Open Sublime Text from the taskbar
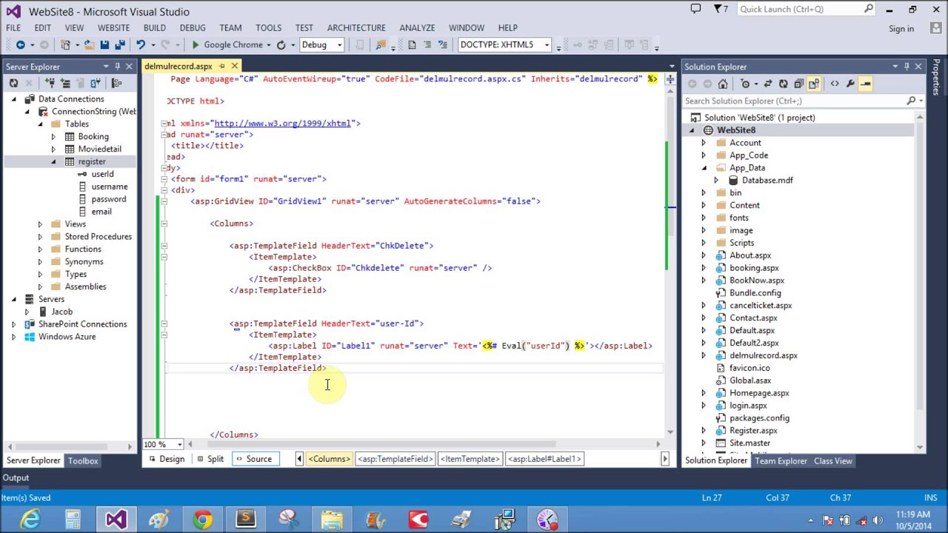Image resolution: width=948 pixels, height=533 pixels. click(245, 520)
